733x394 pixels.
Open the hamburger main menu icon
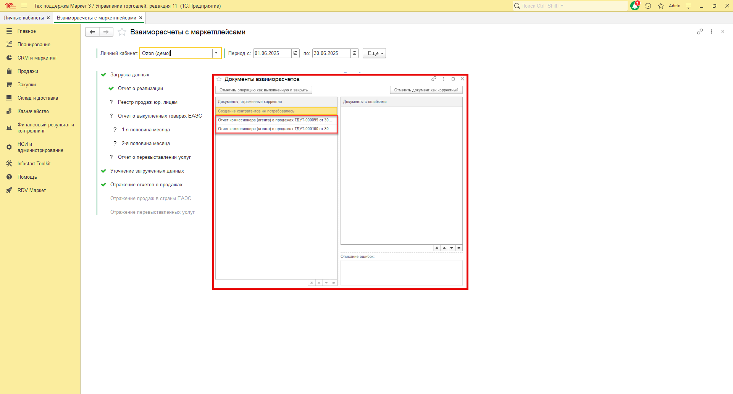click(x=24, y=6)
